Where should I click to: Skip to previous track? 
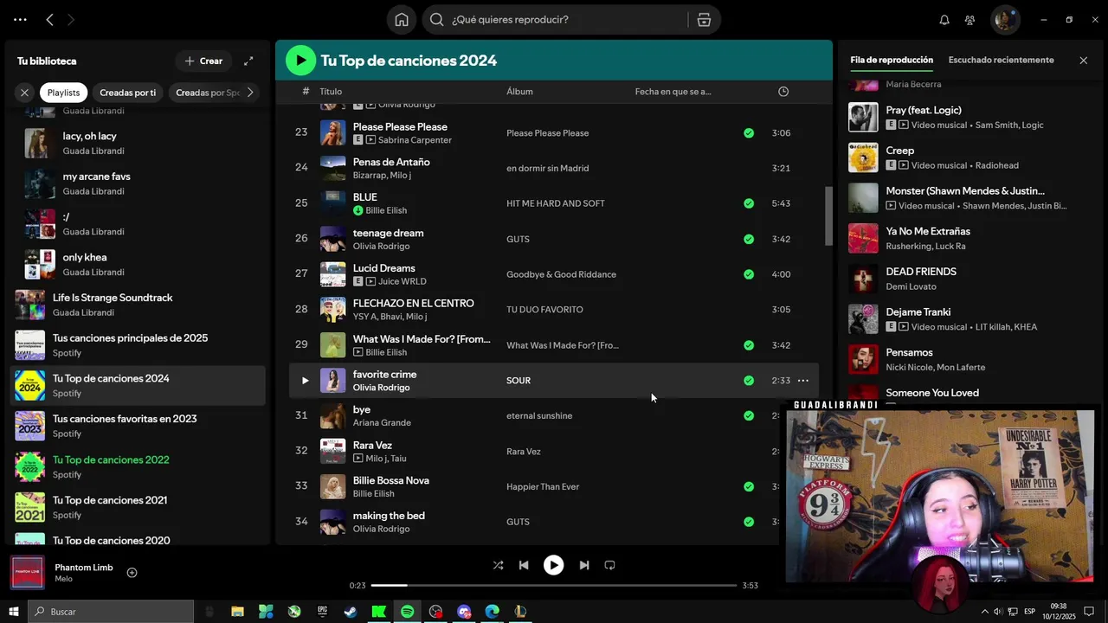pos(524,565)
